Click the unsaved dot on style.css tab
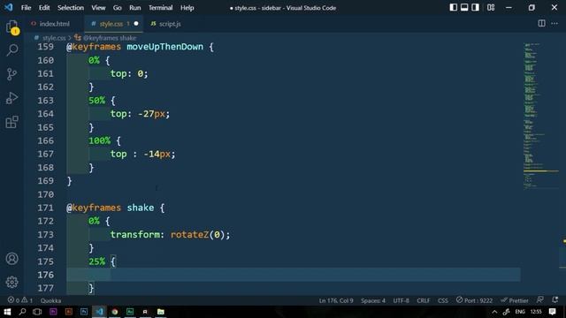 click(136, 24)
